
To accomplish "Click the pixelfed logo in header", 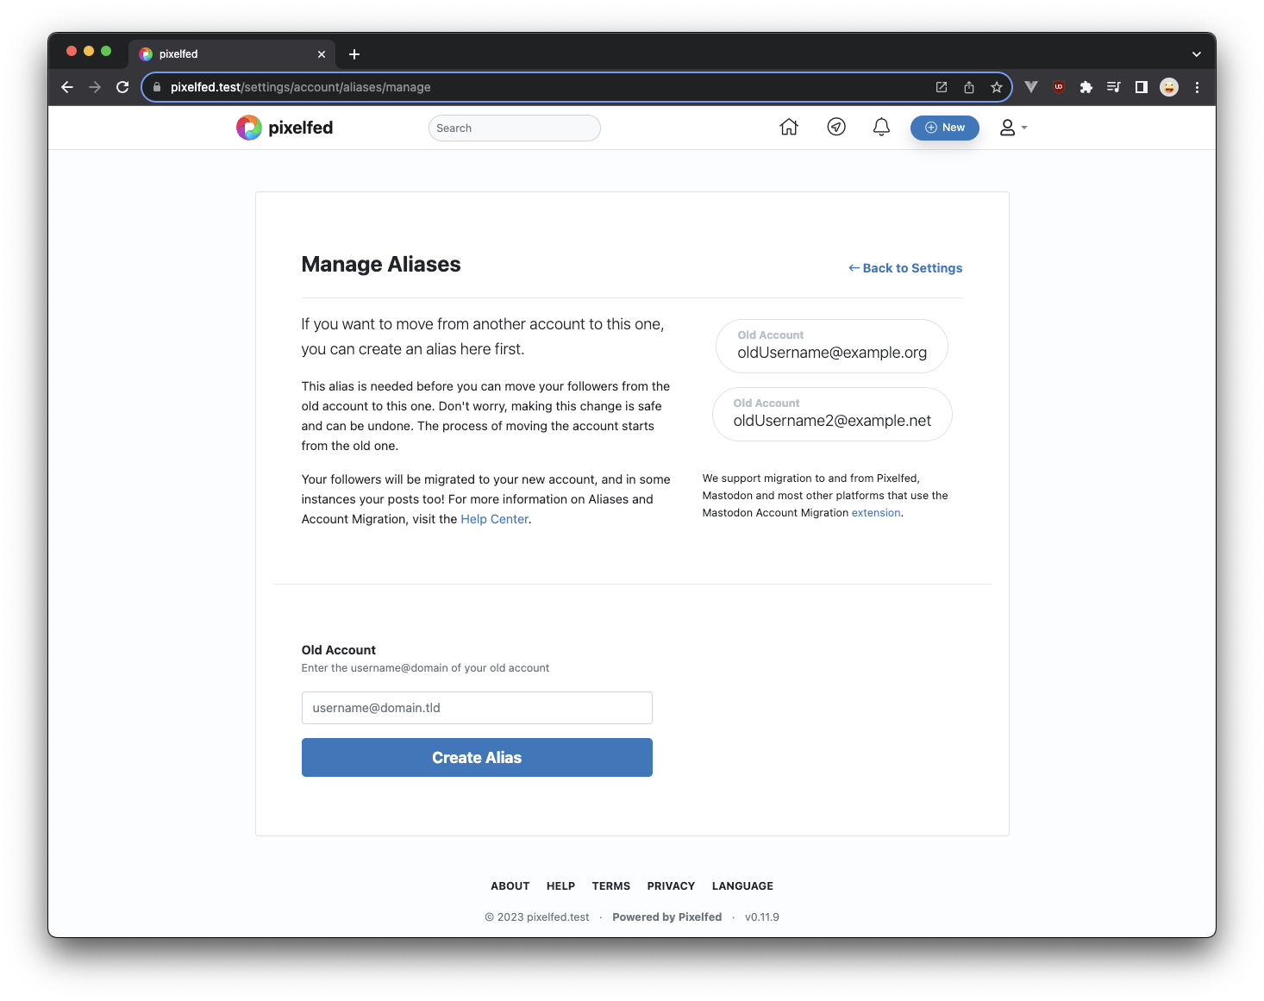I will (285, 128).
